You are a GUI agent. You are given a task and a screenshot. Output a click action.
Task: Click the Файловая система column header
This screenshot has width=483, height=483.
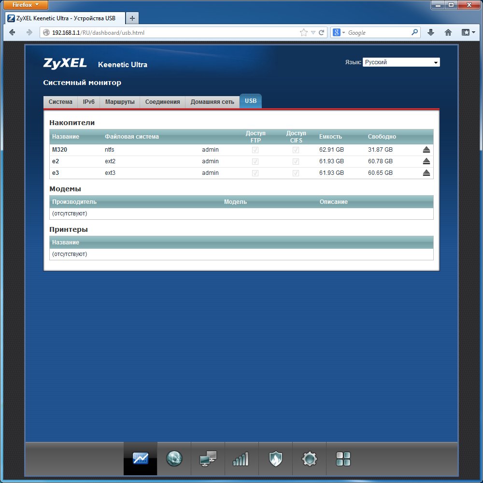point(132,137)
